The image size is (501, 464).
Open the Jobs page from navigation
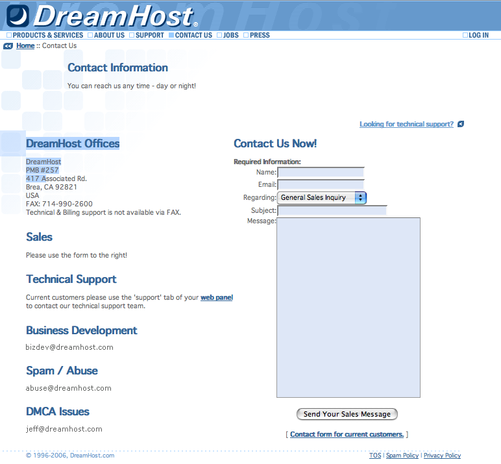(230, 35)
